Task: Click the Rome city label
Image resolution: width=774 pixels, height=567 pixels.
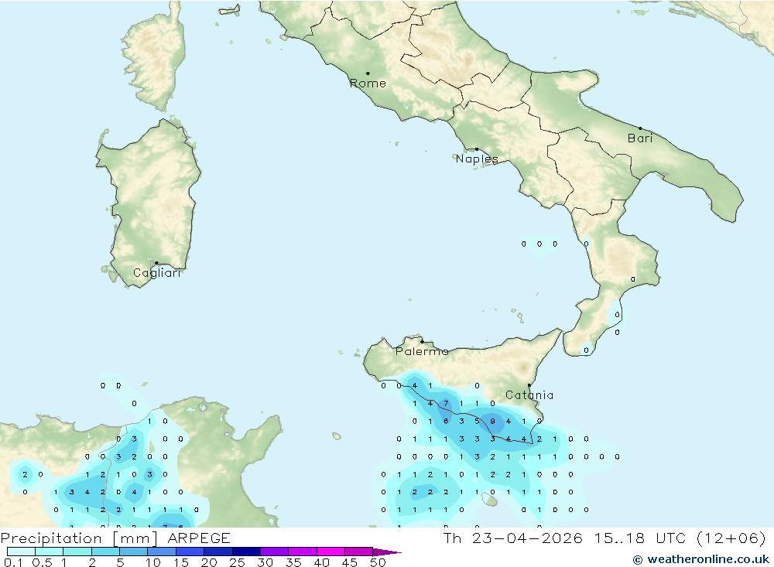Action: pyautogui.click(x=368, y=84)
